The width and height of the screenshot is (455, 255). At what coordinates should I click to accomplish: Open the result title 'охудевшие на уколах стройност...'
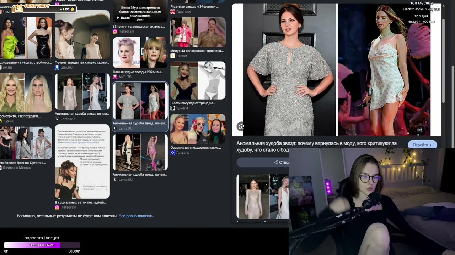pos(26,62)
